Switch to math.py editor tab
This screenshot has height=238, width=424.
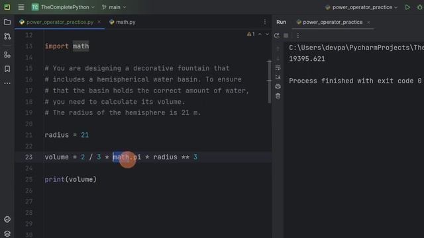pyautogui.click(x=123, y=22)
